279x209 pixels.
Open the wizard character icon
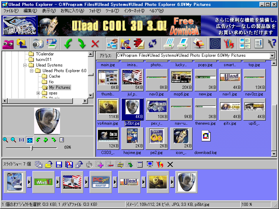click(126, 43)
